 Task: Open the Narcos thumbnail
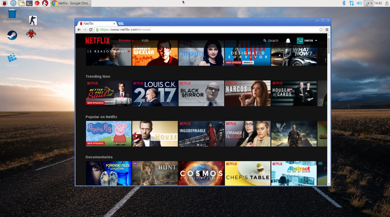[x=248, y=93]
